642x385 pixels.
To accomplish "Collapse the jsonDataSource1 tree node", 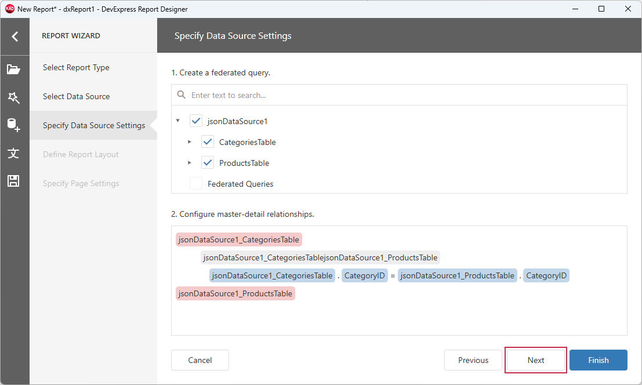I will tap(177, 121).
